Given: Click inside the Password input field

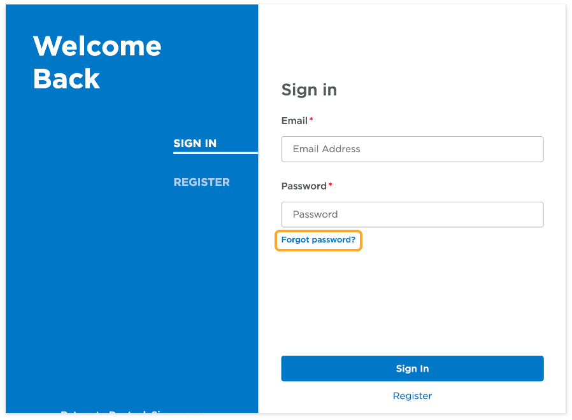Looking at the screenshot, I should tap(412, 214).
